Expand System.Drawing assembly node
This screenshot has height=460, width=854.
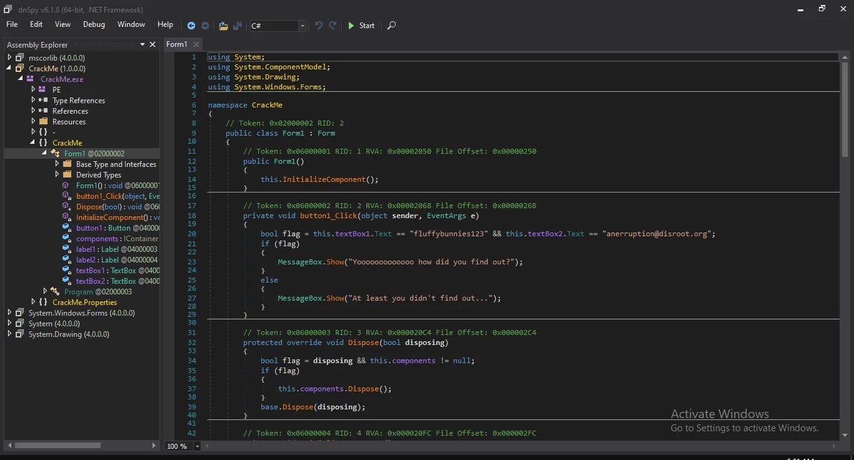[9, 334]
